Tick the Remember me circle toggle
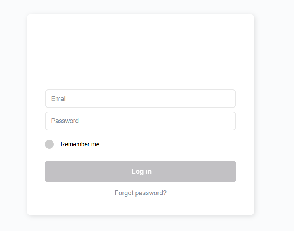The height and width of the screenshot is (231, 294). tap(49, 144)
